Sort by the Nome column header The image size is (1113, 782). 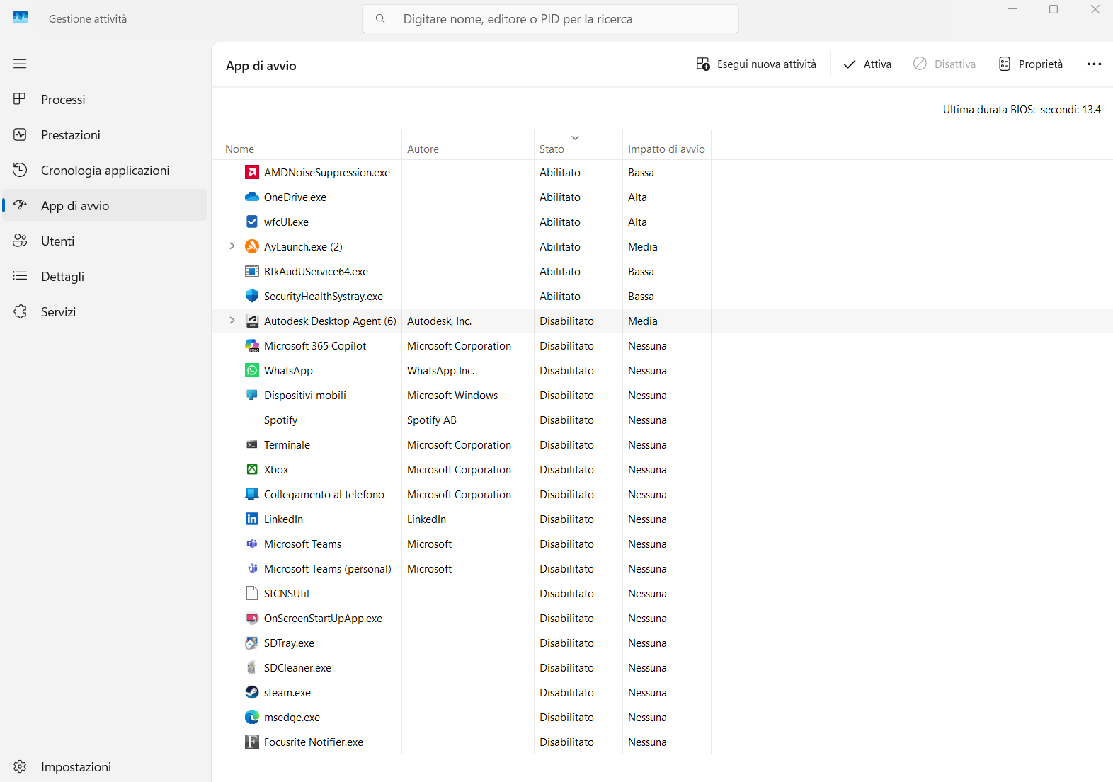tap(307, 145)
